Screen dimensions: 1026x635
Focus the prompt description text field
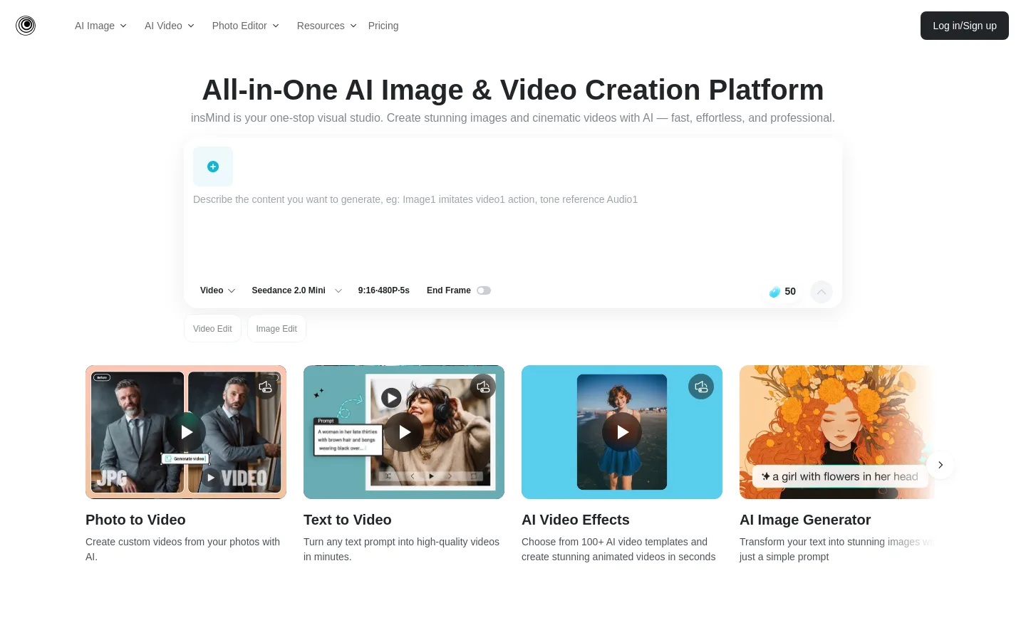tap(513, 231)
